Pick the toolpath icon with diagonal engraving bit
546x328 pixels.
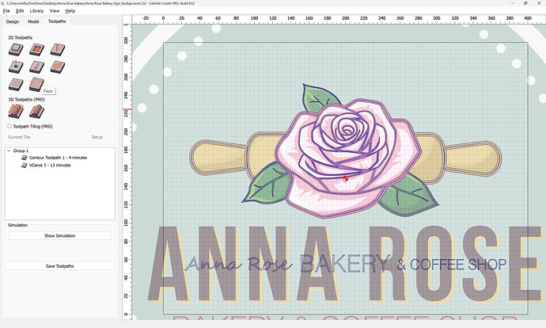pos(36,67)
